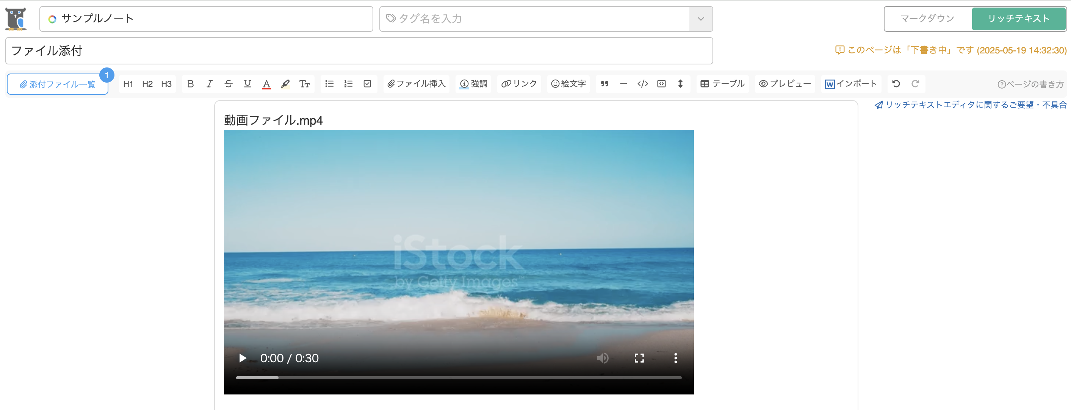Play the 動画ファイル.mp4 video

pyautogui.click(x=243, y=358)
